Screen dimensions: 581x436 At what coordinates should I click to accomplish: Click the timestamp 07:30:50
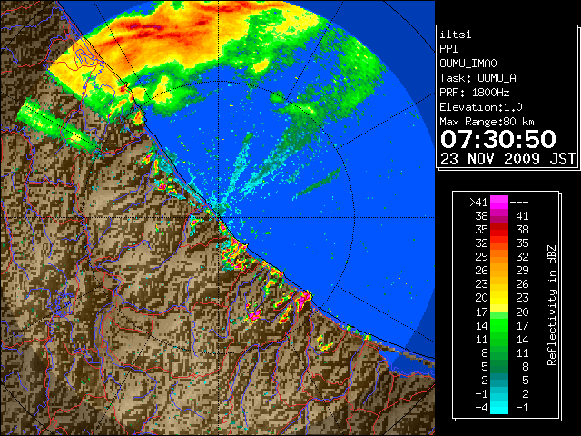pos(498,139)
